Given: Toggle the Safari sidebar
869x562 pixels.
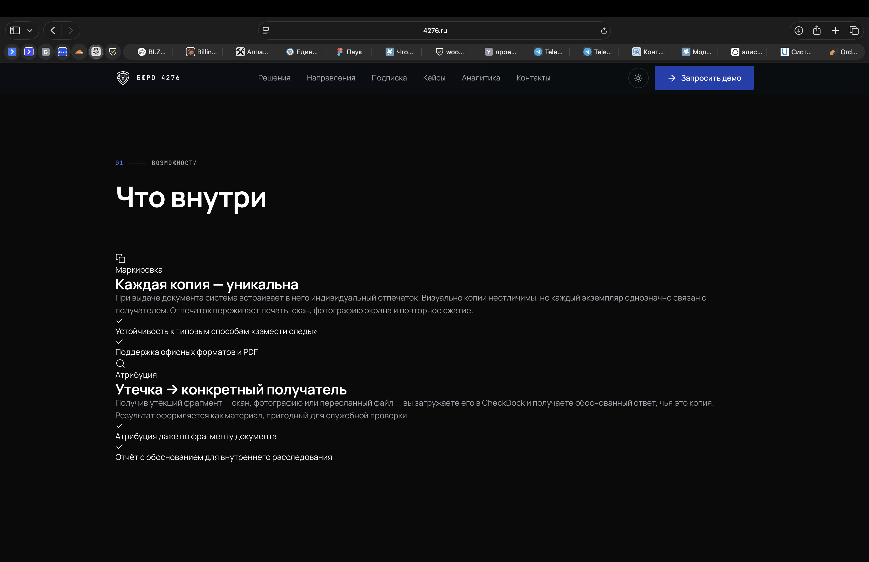Looking at the screenshot, I should [x=15, y=30].
